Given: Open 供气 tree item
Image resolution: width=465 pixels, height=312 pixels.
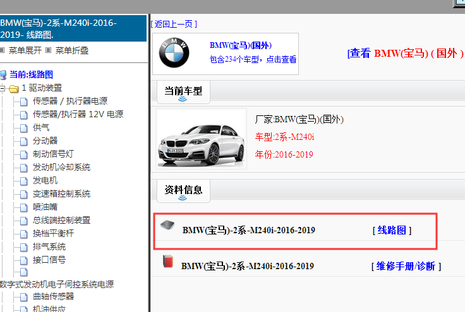Looking at the screenshot, I should (41, 127).
